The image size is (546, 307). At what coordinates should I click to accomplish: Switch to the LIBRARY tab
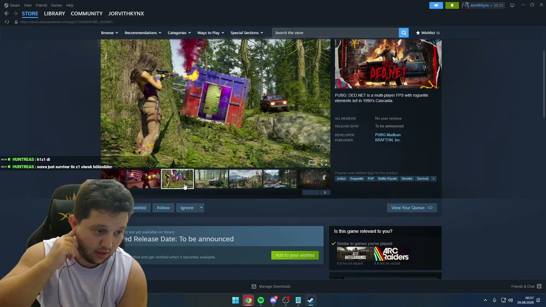55,14
